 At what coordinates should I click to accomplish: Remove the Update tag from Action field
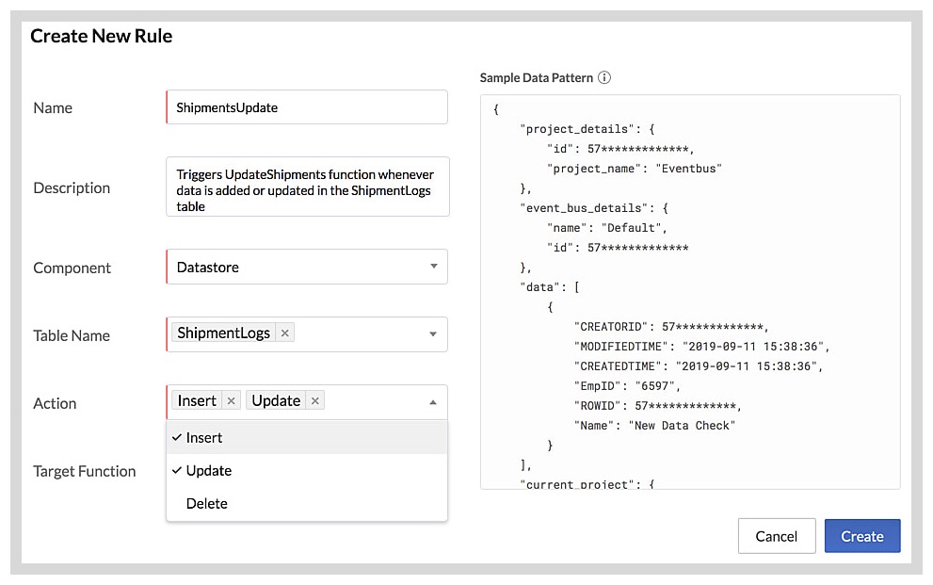click(x=315, y=400)
